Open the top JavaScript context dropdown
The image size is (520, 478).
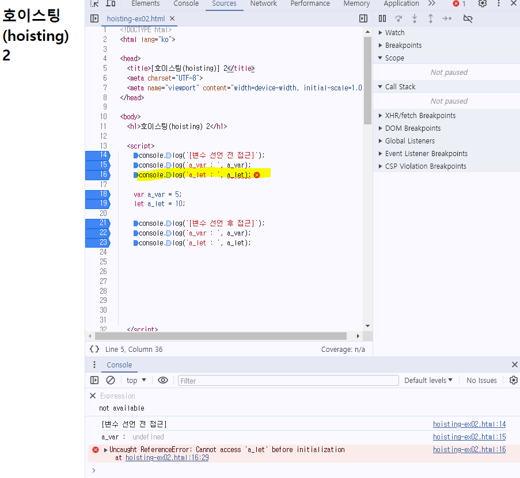pos(136,380)
